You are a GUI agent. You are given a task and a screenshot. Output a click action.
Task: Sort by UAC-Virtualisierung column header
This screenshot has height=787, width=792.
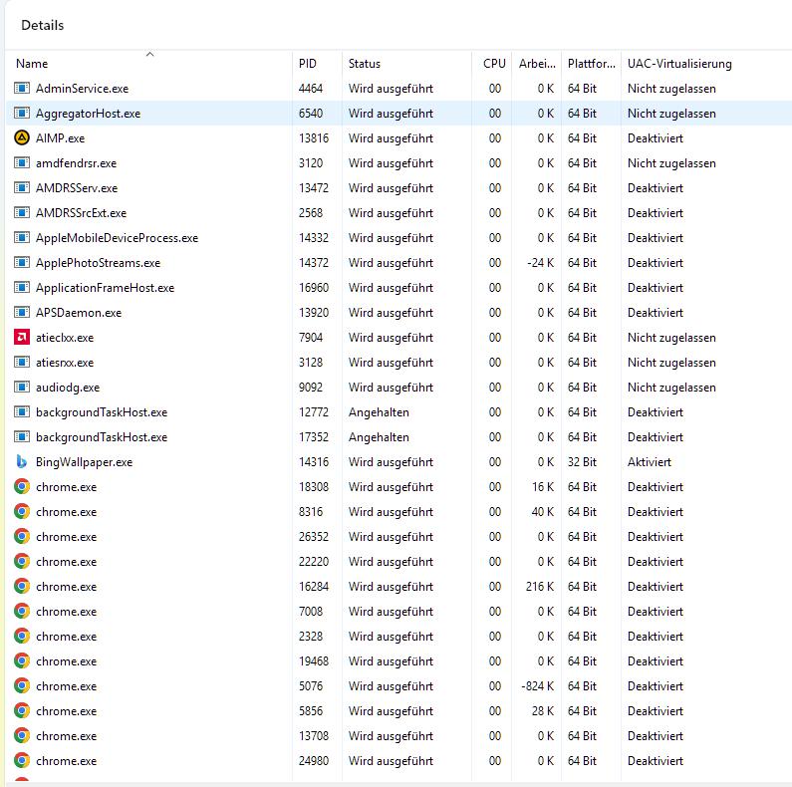click(679, 64)
